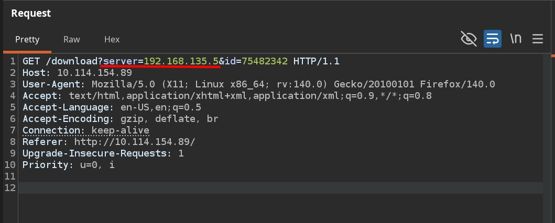Click the Request panel title

tap(31, 14)
